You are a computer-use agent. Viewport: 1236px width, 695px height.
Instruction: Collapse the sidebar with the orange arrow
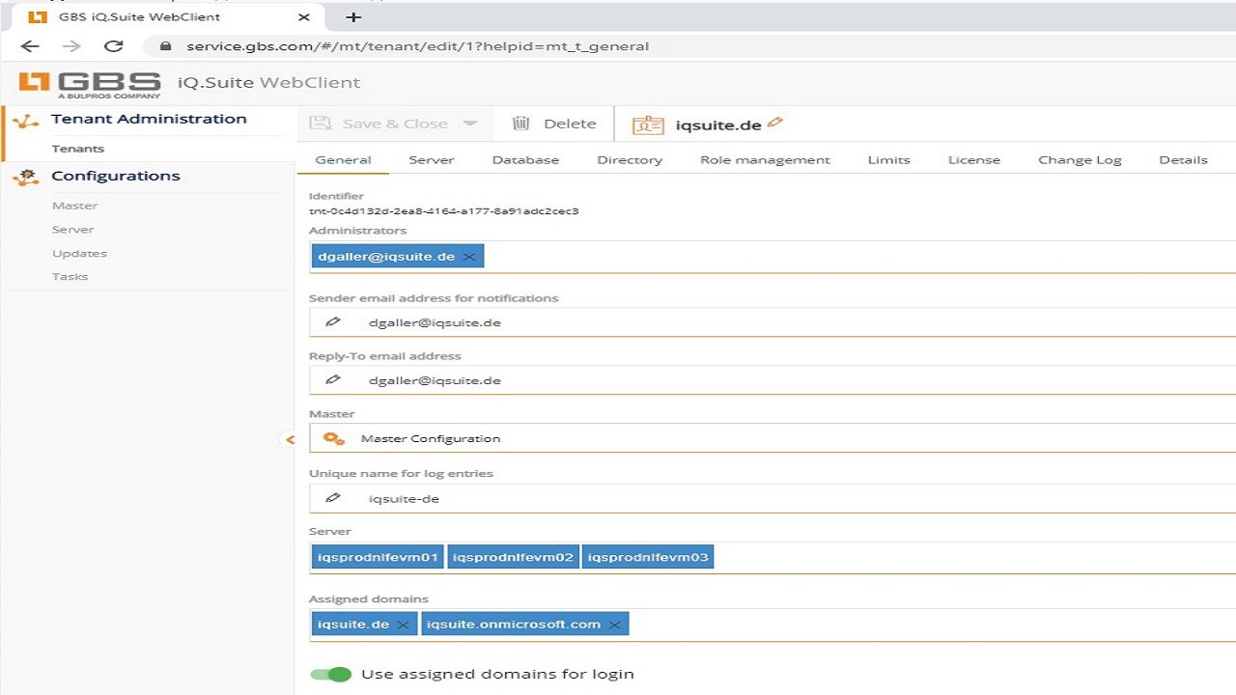[x=290, y=439]
